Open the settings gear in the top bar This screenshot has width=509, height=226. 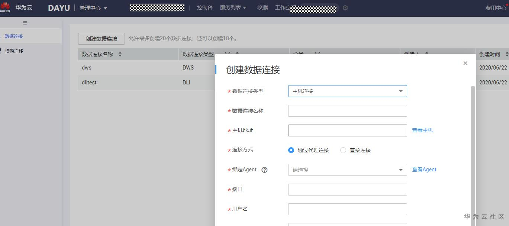(x=345, y=8)
